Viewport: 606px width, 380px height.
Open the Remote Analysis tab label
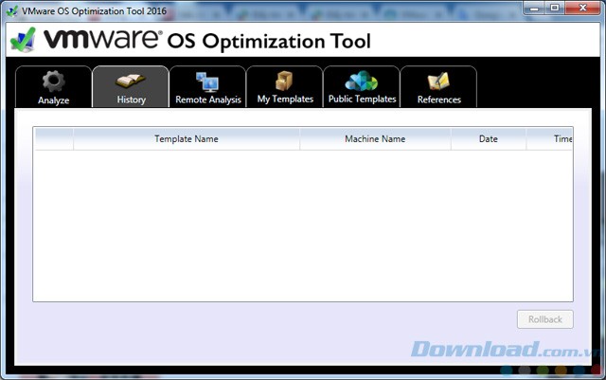point(208,100)
